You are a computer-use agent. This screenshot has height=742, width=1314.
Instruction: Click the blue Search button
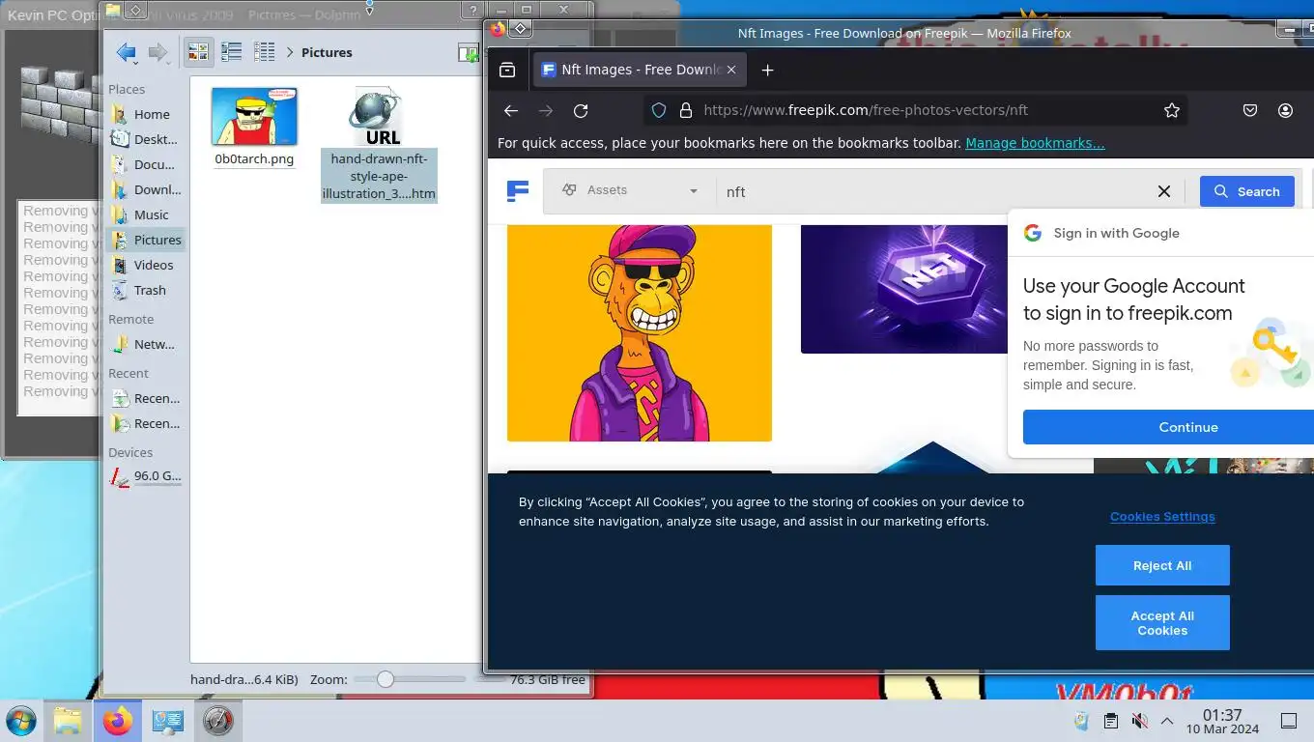pos(1247,191)
